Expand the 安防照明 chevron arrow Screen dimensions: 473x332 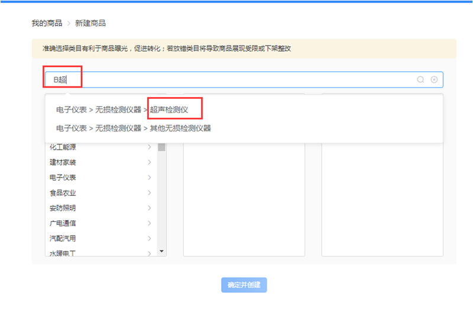[149, 208]
